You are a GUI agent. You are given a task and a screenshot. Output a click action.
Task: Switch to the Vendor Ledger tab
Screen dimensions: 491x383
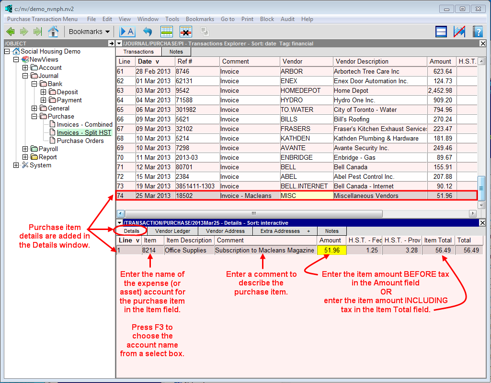pos(172,231)
